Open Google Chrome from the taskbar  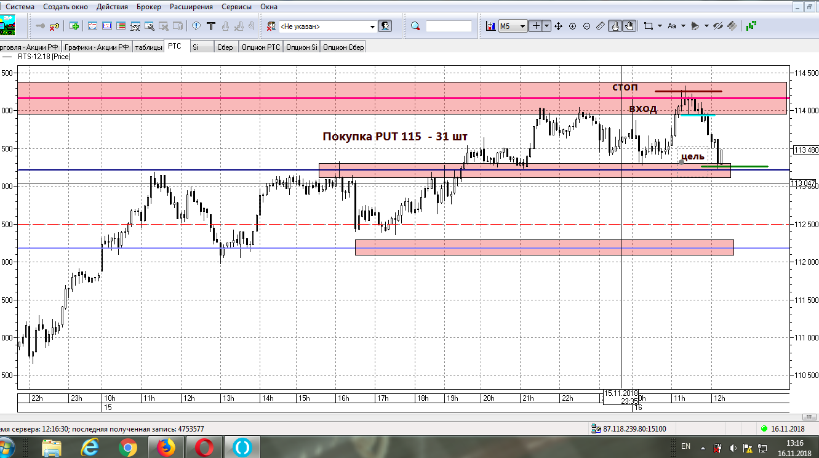tap(128, 448)
